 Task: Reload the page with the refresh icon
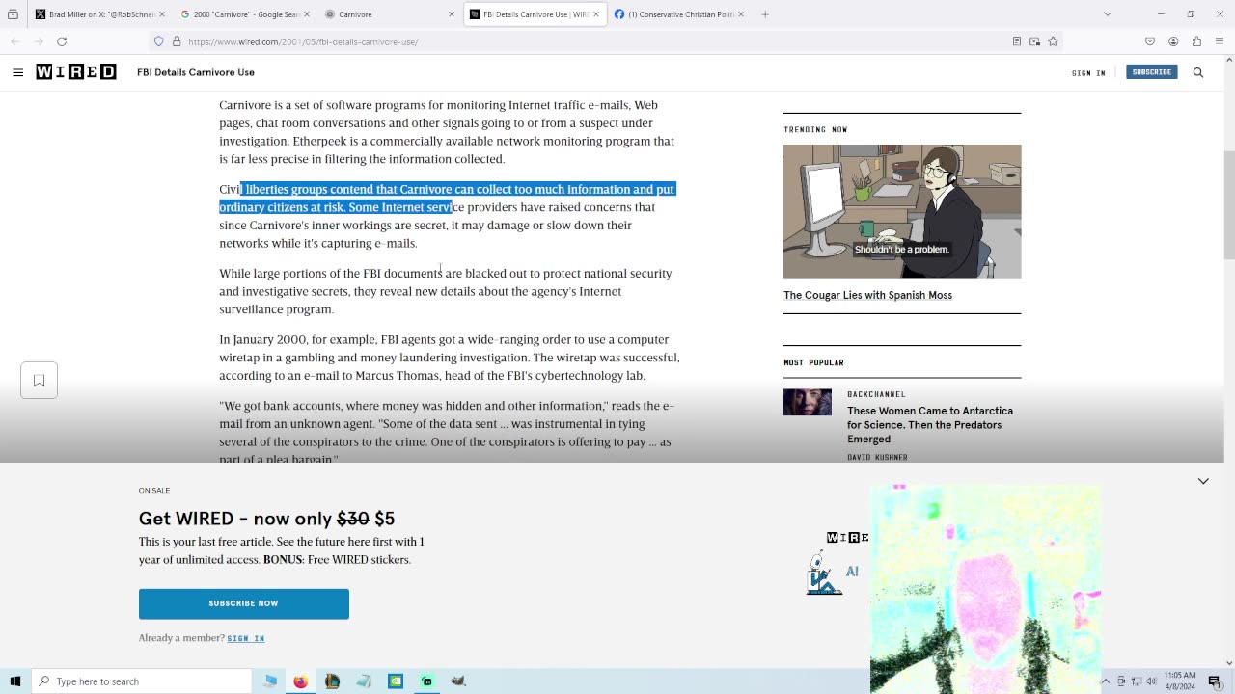pos(62,41)
